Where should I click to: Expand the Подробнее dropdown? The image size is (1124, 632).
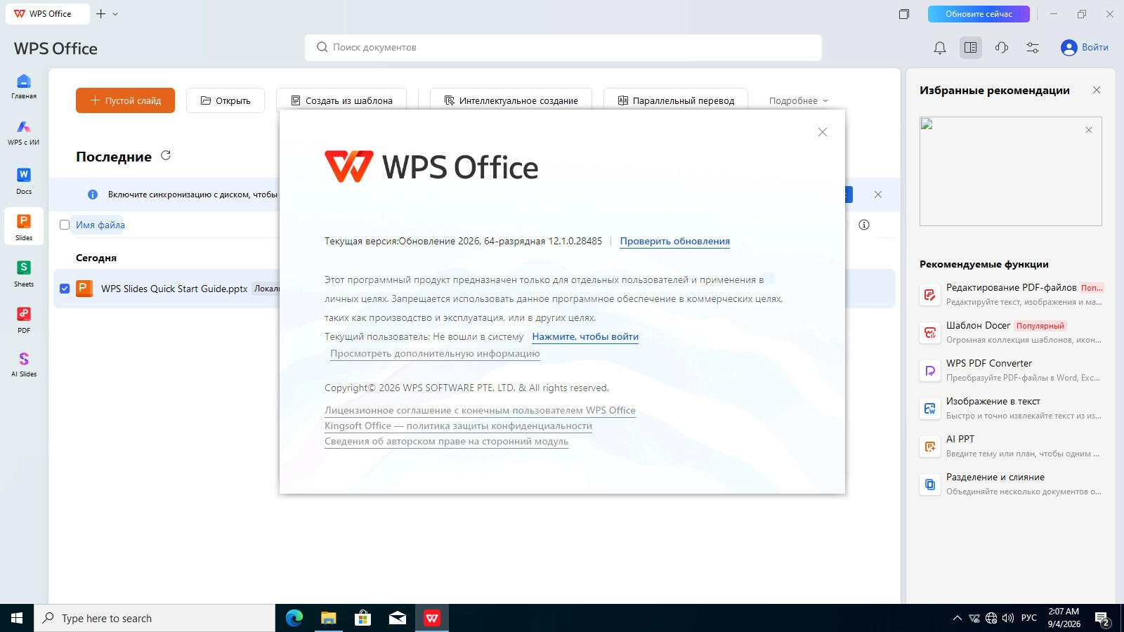click(x=798, y=100)
